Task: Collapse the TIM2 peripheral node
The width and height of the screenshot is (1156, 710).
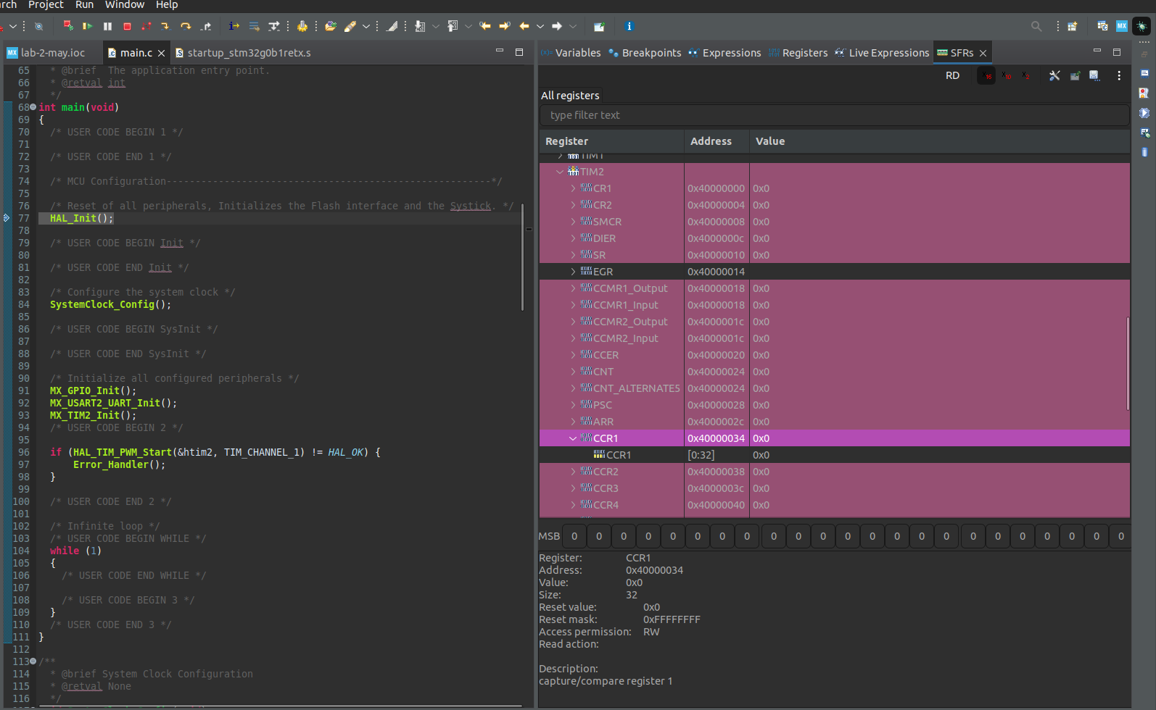Action: 560,172
